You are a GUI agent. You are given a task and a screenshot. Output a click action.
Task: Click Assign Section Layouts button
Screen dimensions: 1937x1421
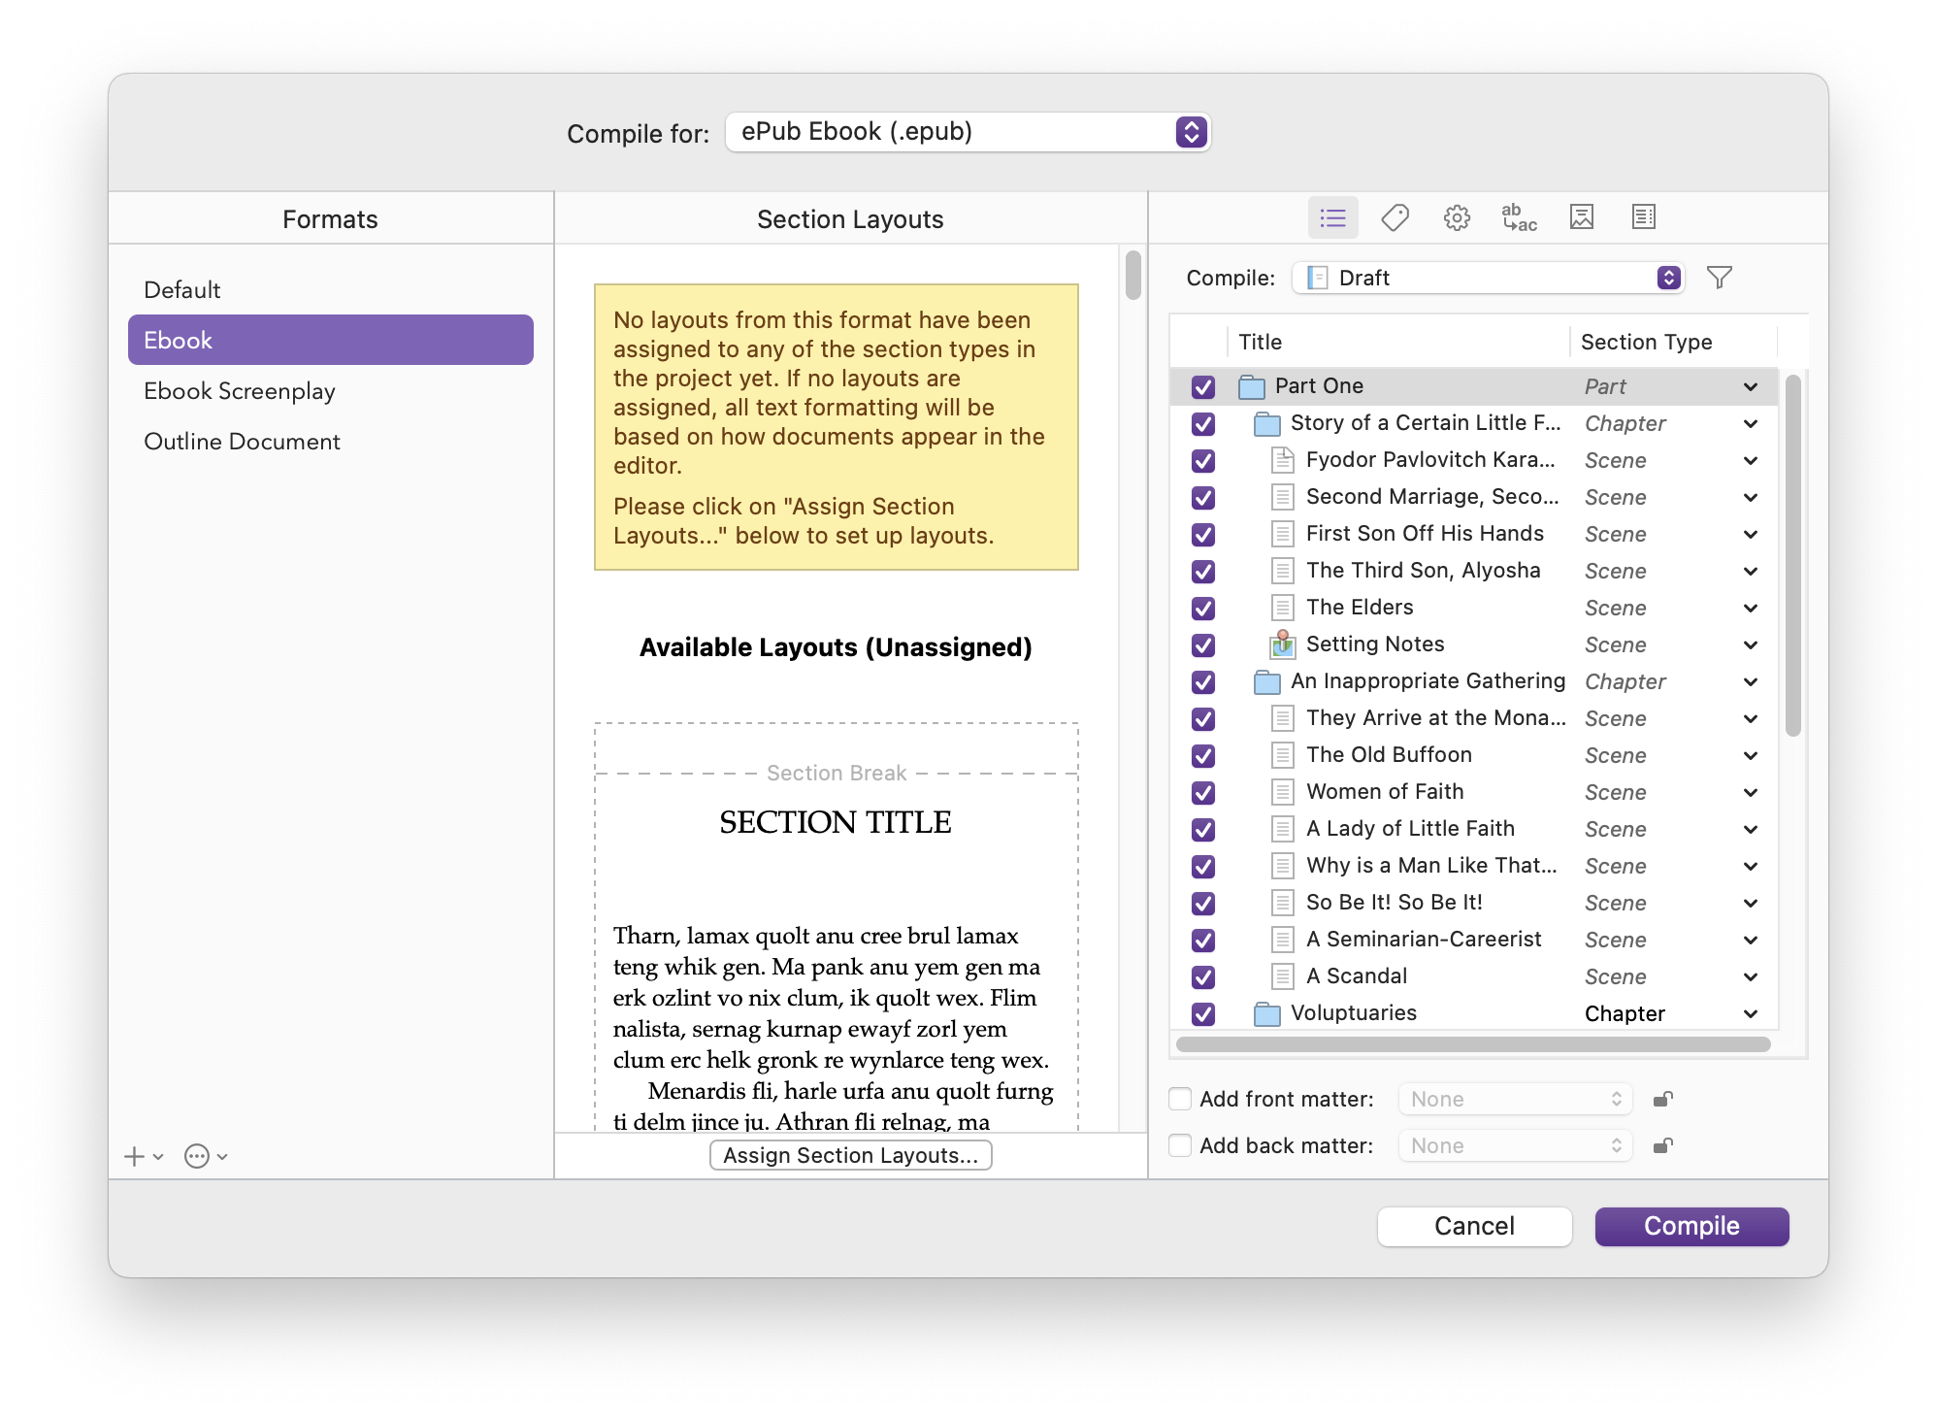(850, 1155)
